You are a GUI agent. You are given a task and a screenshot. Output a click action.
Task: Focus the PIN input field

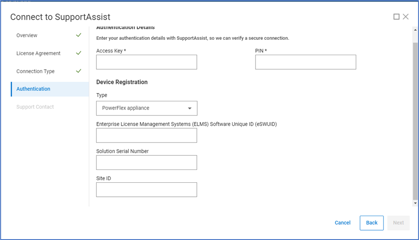[306, 62]
